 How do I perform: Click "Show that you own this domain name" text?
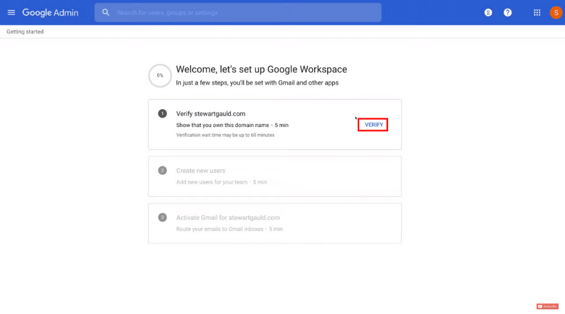pos(222,125)
